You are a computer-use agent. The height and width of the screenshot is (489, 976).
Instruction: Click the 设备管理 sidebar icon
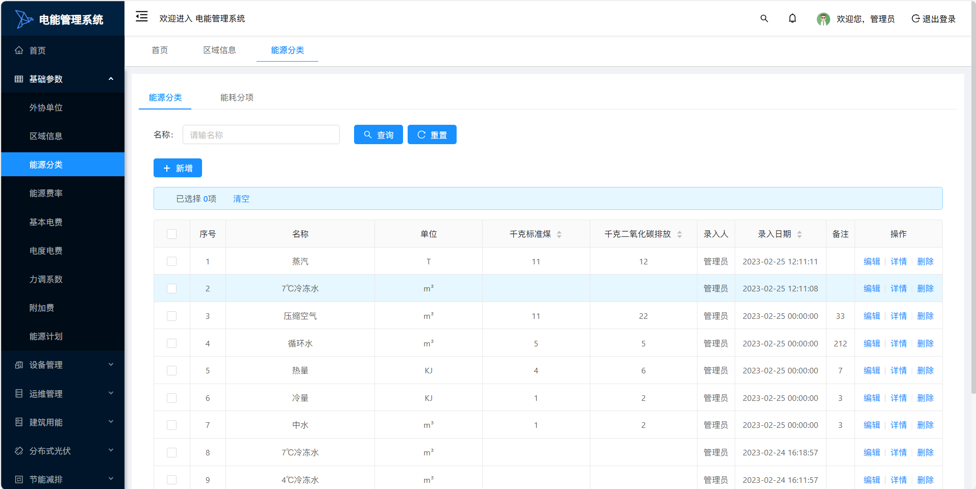click(x=19, y=365)
